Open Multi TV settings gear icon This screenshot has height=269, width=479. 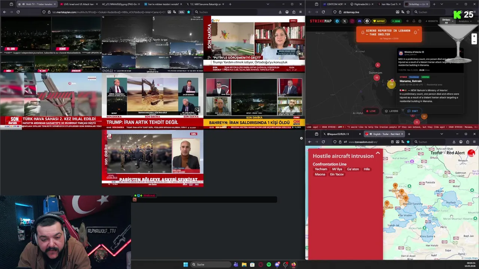tap(301, 138)
